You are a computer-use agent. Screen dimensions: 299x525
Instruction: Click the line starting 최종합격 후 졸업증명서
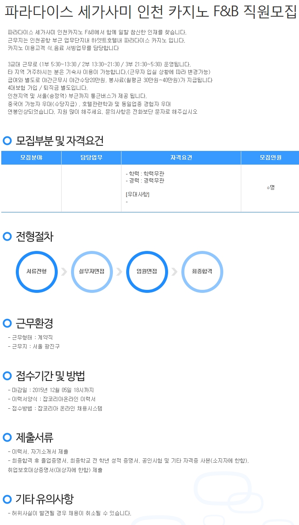pyautogui.click(x=128, y=460)
